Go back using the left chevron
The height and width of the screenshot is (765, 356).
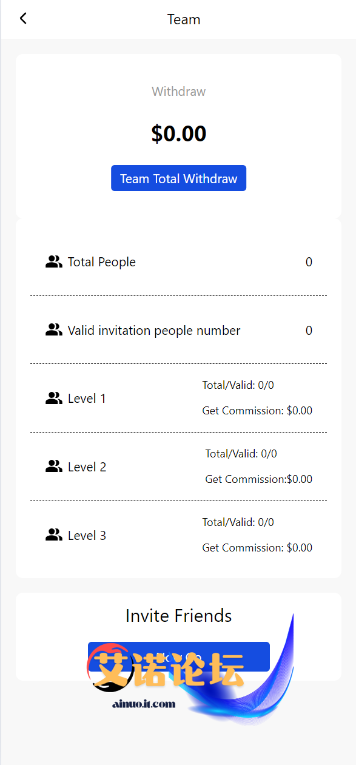[x=23, y=19]
